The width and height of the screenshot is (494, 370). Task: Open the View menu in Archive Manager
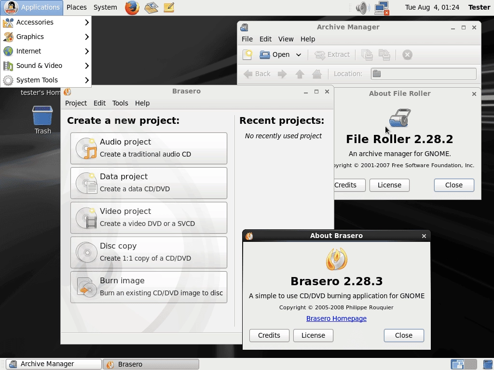point(286,39)
